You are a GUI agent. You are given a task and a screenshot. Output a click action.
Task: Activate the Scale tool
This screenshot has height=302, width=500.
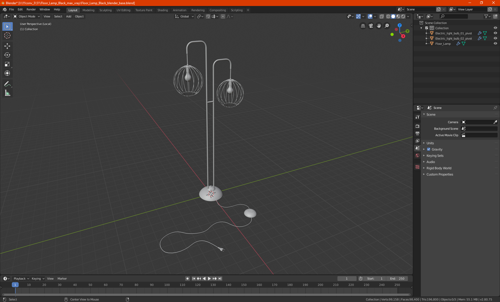click(x=7, y=64)
